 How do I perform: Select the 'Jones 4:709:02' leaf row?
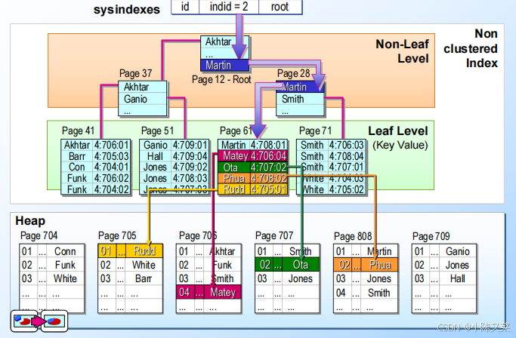pos(175,167)
